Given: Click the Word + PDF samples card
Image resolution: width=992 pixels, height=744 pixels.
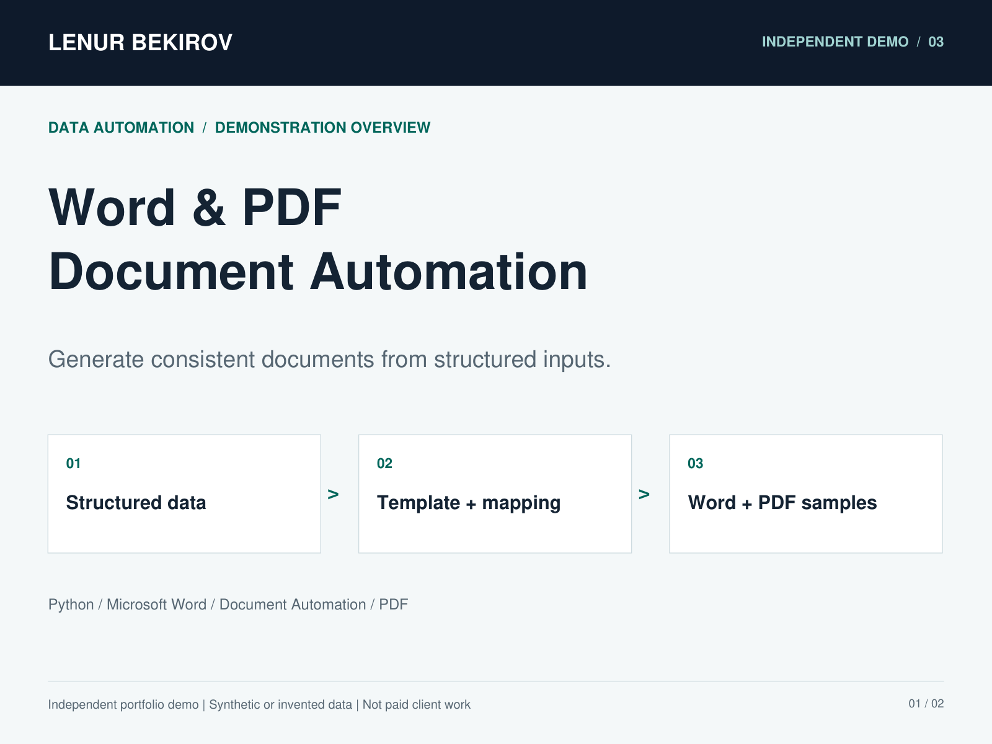Looking at the screenshot, I should pos(806,494).
